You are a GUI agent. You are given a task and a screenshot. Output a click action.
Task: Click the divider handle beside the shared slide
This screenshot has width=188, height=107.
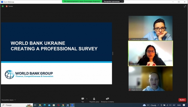pos(113,53)
